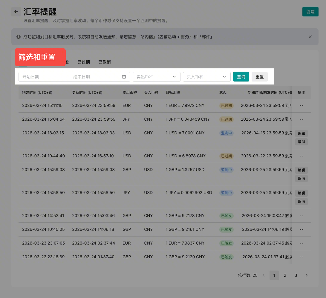Click the back arrow icon
The height and width of the screenshot is (298, 326).
(x=16, y=12)
